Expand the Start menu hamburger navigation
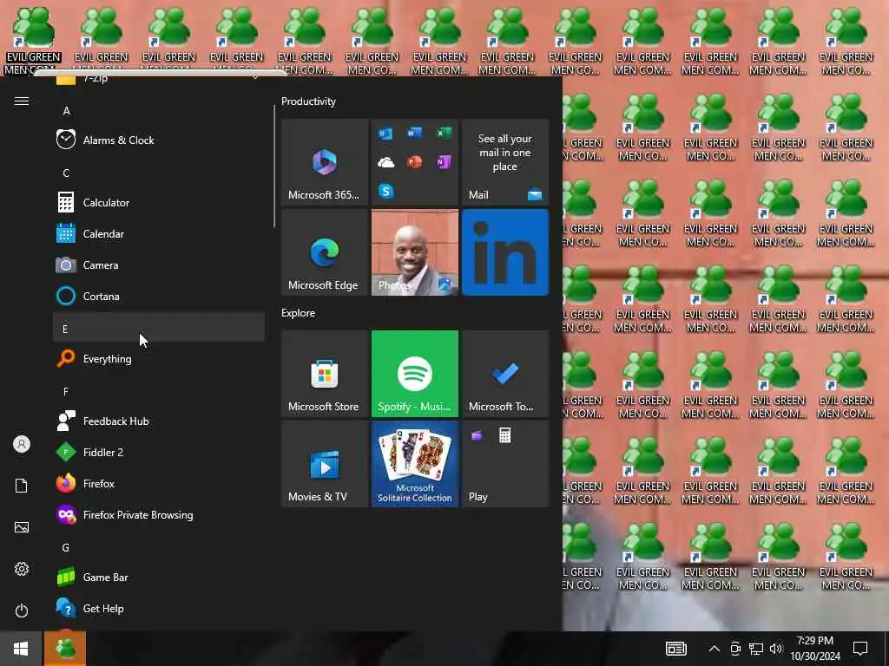889x666 pixels. point(22,101)
